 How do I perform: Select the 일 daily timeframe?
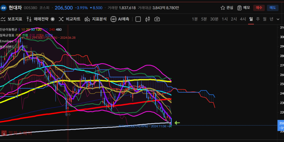[x=251, y=19]
